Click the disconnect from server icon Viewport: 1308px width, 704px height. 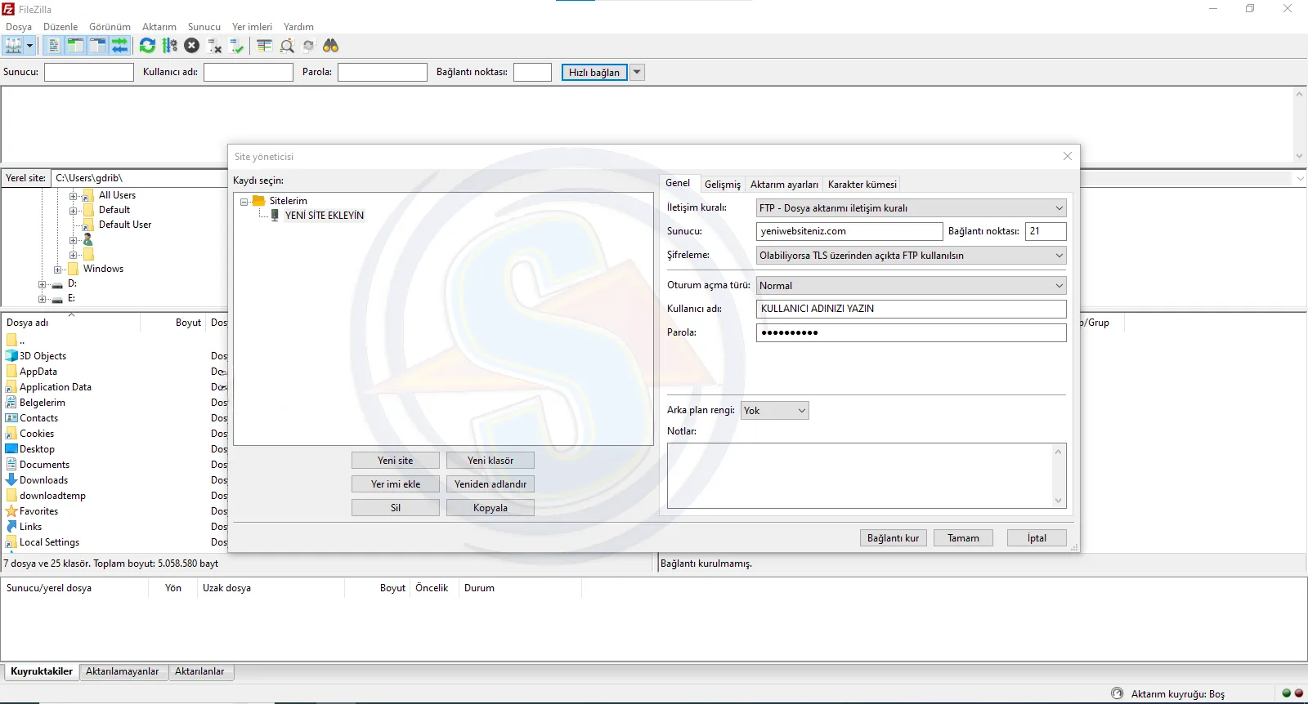click(214, 46)
